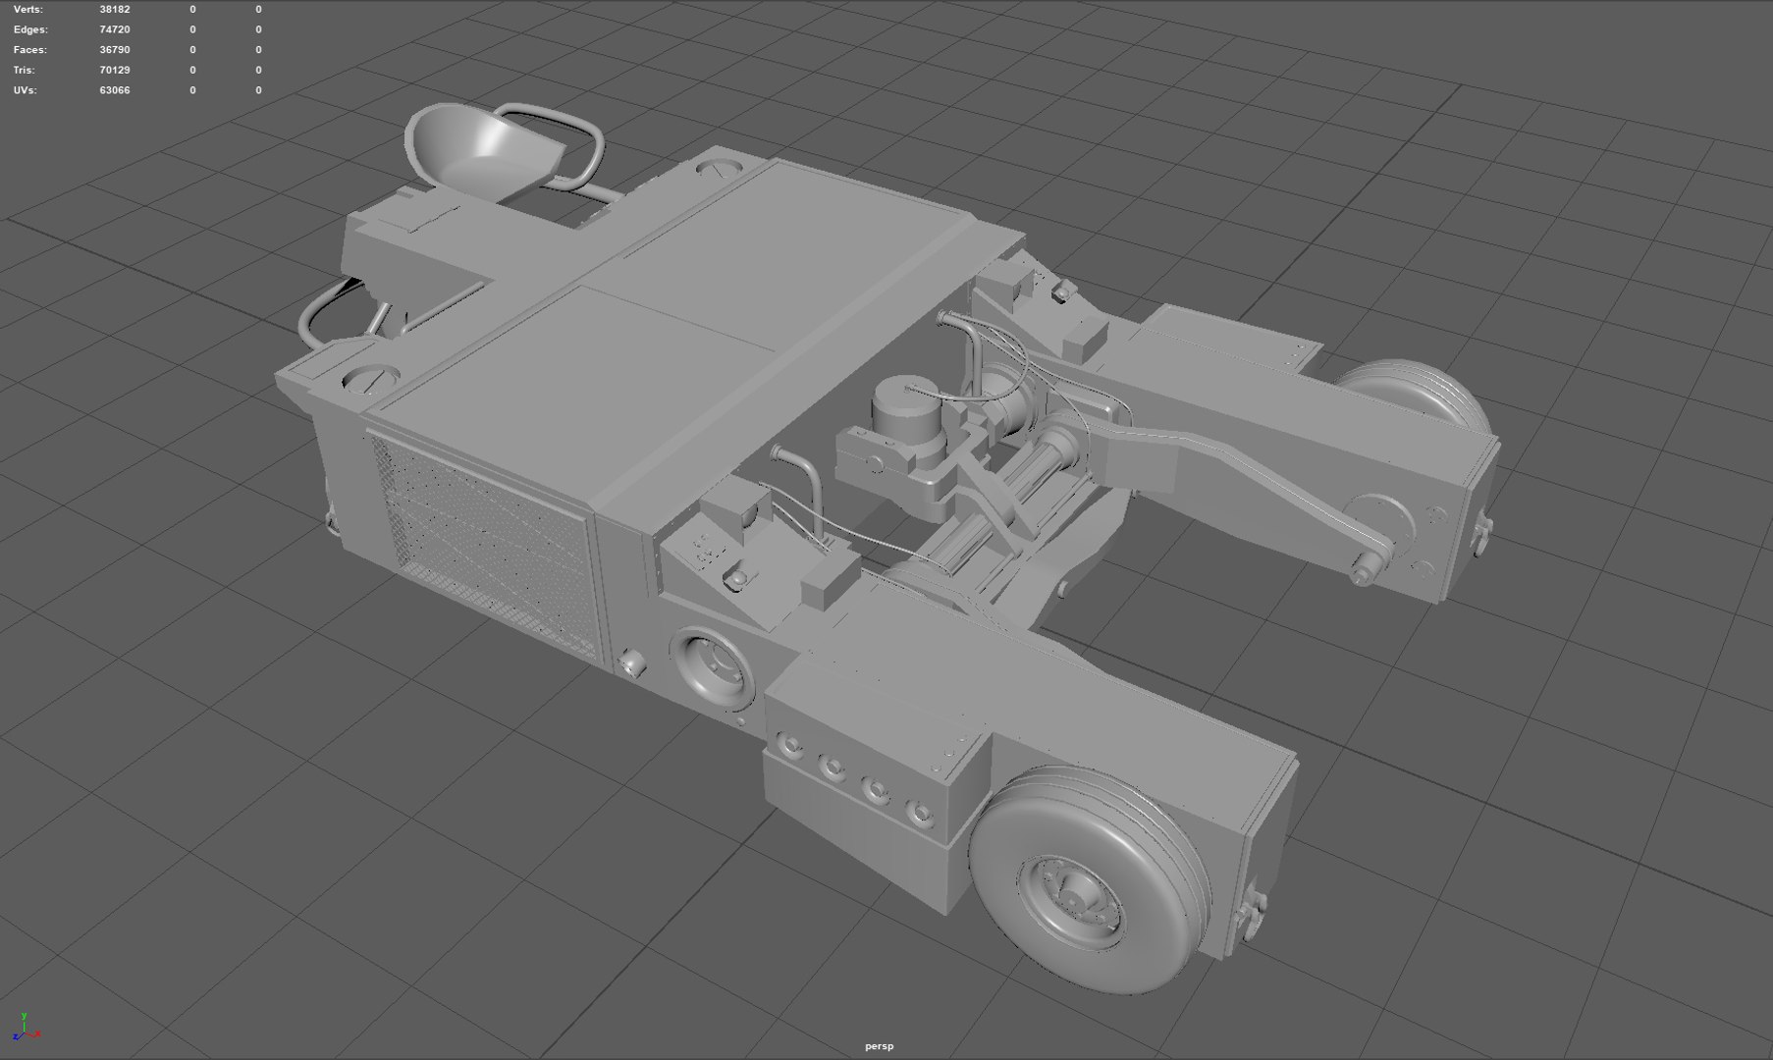1773x1060 pixels.
Task: Click the round headlight recess on the side
Action: [x=712, y=669]
